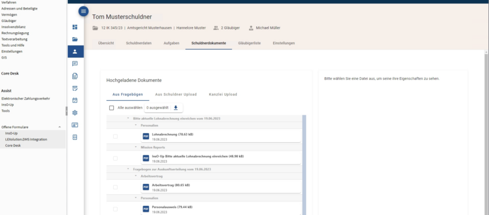Tick checkbox for InsO-Up Bitte aktuelle Lohnabrechnung einreichen
This screenshot has width=489, height=215.
click(x=115, y=158)
